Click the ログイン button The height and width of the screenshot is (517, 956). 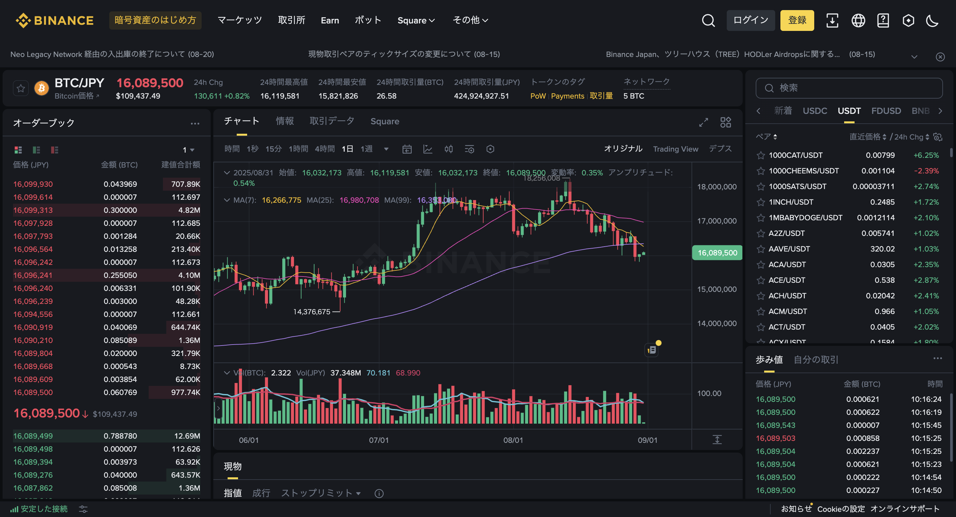[750, 20]
